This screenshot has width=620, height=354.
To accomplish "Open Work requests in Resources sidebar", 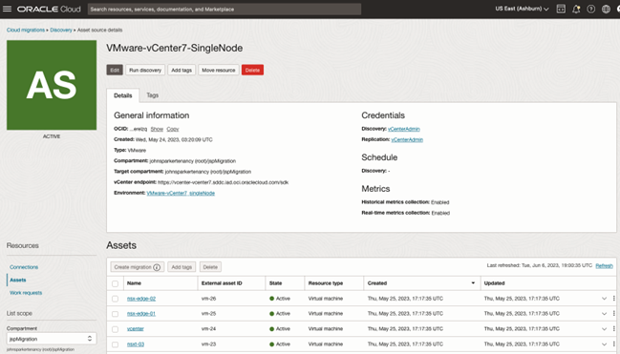I will (x=26, y=293).
